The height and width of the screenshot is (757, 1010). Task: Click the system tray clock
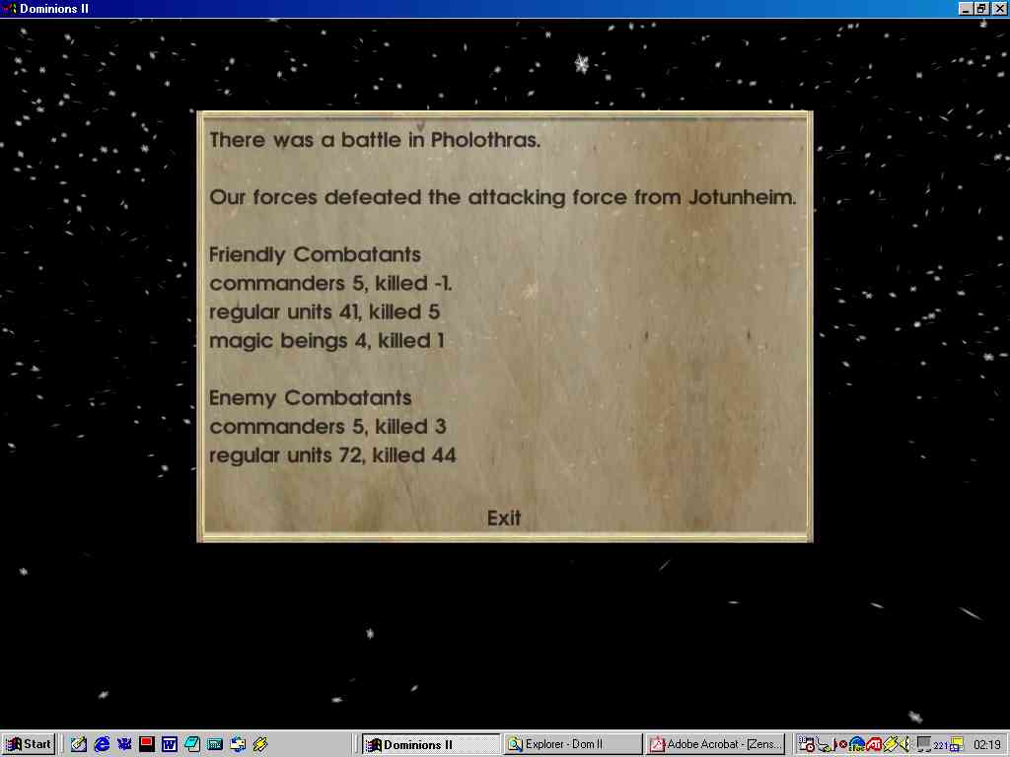(x=986, y=744)
